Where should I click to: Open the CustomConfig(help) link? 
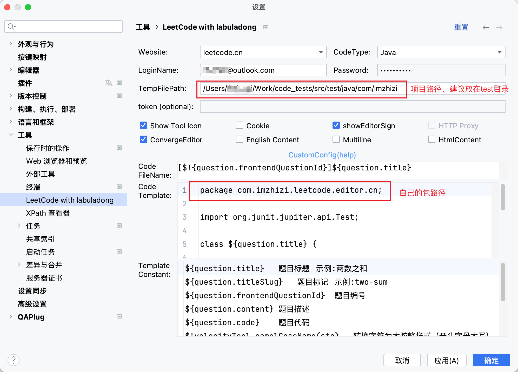[x=322, y=155]
